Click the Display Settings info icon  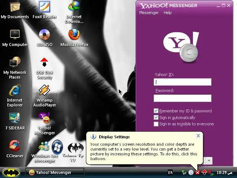pos(93,137)
